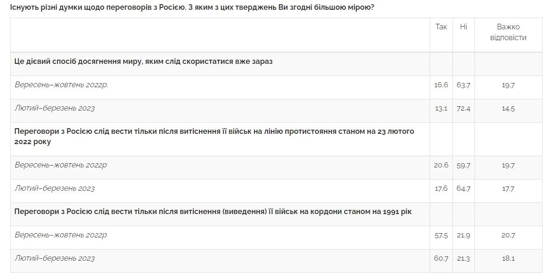This screenshot has height=277, width=551.
Task: Click the cell with value 16.6
Action: tap(441, 85)
